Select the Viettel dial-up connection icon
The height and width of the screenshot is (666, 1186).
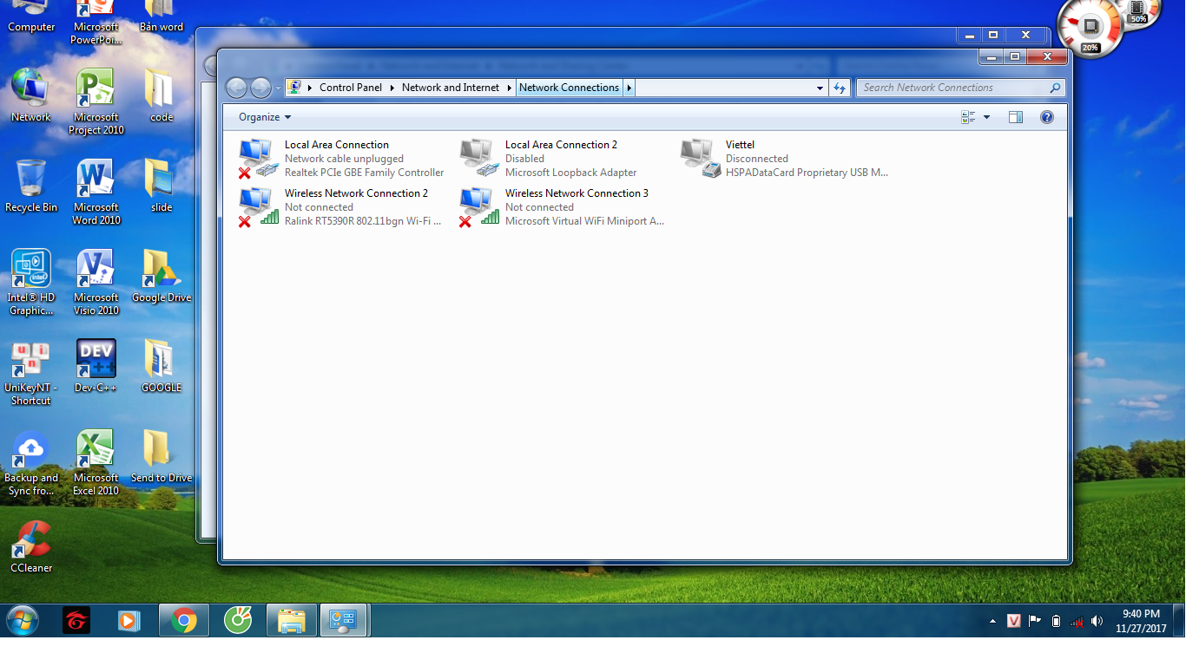click(x=700, y=159)
